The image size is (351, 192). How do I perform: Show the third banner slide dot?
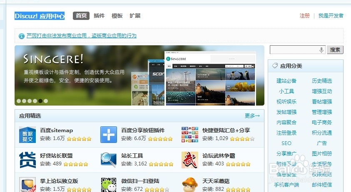30,101
